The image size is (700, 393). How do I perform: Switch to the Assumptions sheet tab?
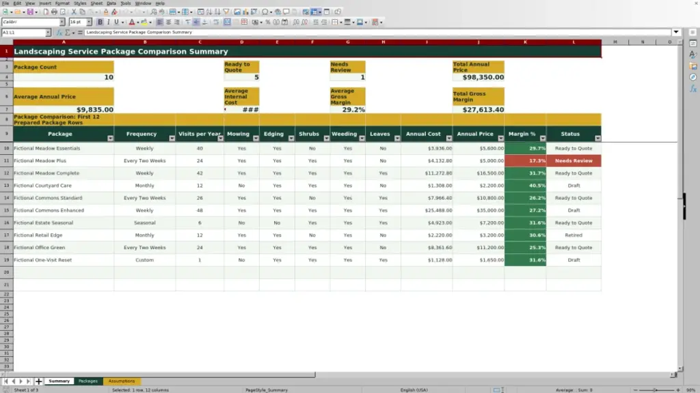[x=122, y=381]
